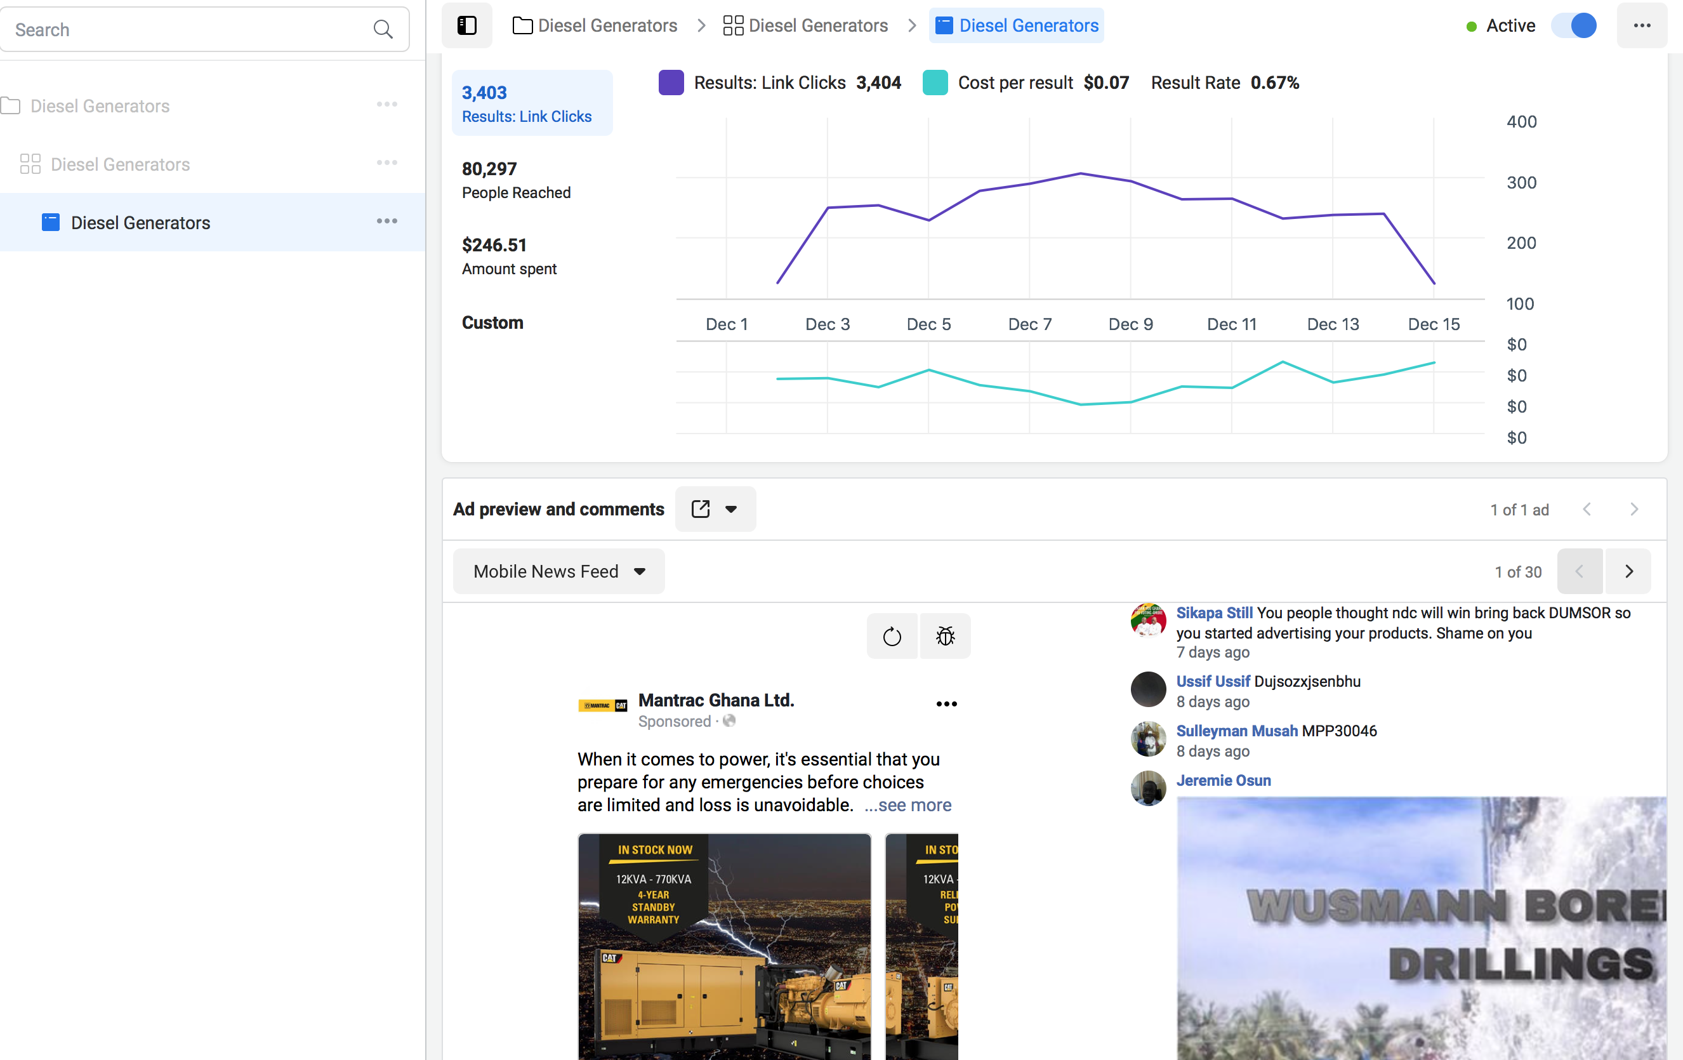Go to next ad arrow near 1 of 1 ad
Image resolution: width=1683 pixels, height=1060 pixels.
coord(1633,509)
